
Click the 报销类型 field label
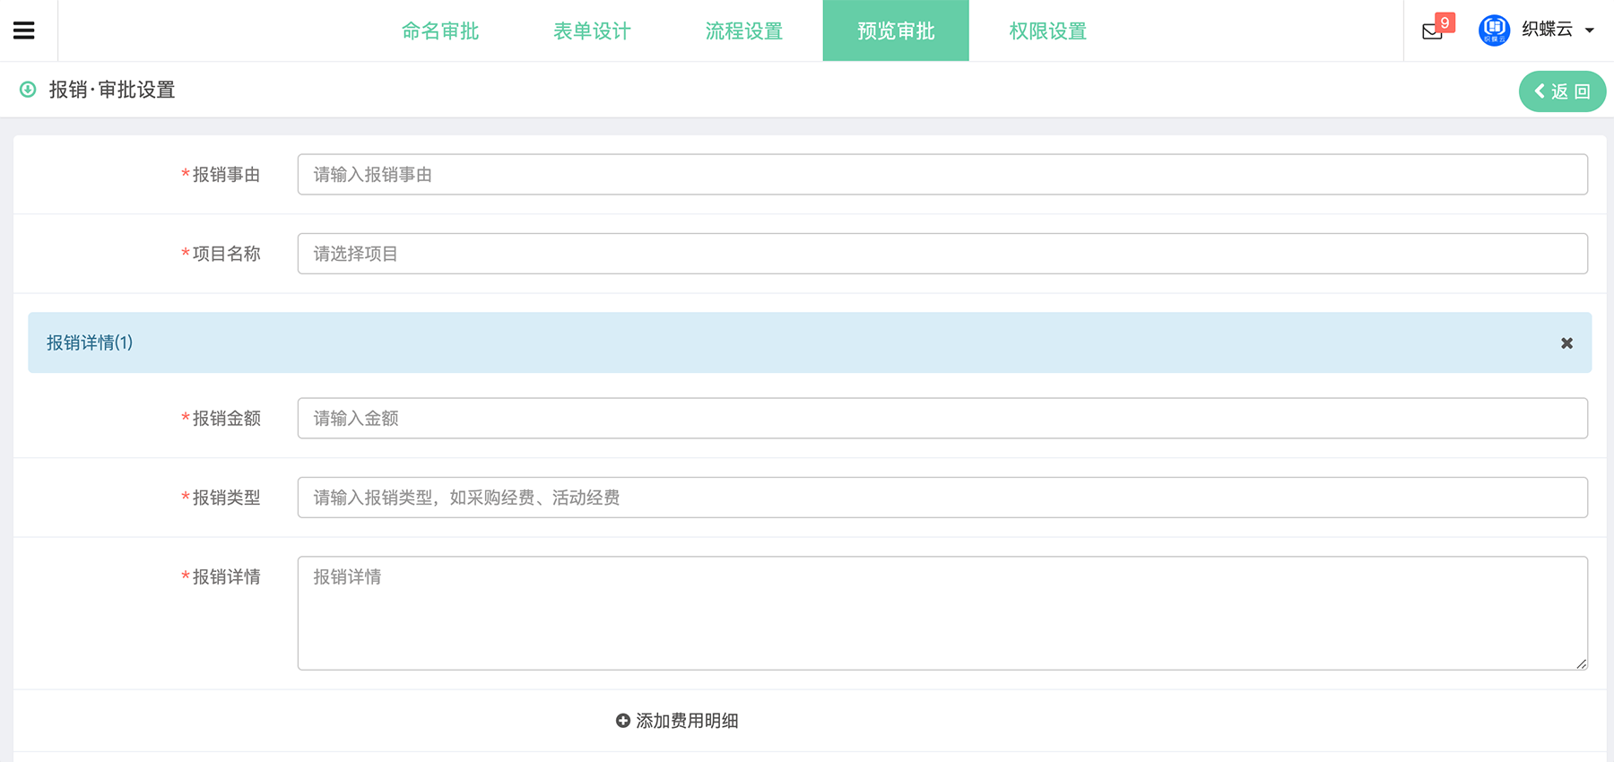(x=226, y=498)
